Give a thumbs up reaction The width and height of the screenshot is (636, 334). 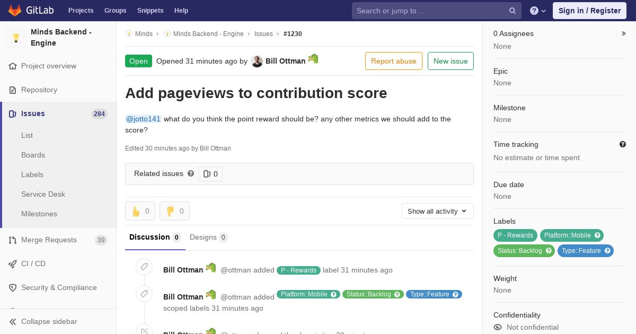pos(140,211)
